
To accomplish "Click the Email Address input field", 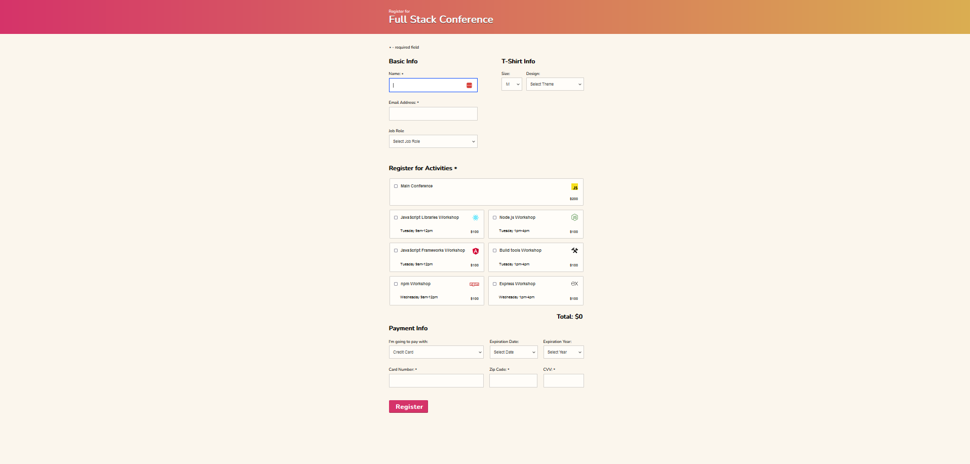I will [433, 113].
